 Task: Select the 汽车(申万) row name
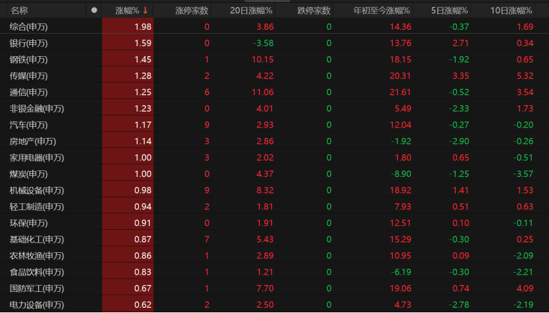click(28, 125)
